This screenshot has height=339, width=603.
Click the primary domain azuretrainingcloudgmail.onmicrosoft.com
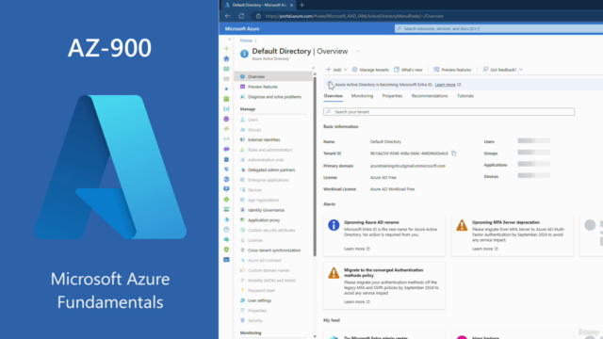click(408, 166)
